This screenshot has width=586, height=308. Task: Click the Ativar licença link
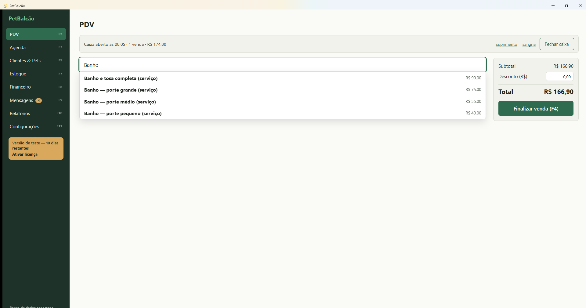pos(25,154)
